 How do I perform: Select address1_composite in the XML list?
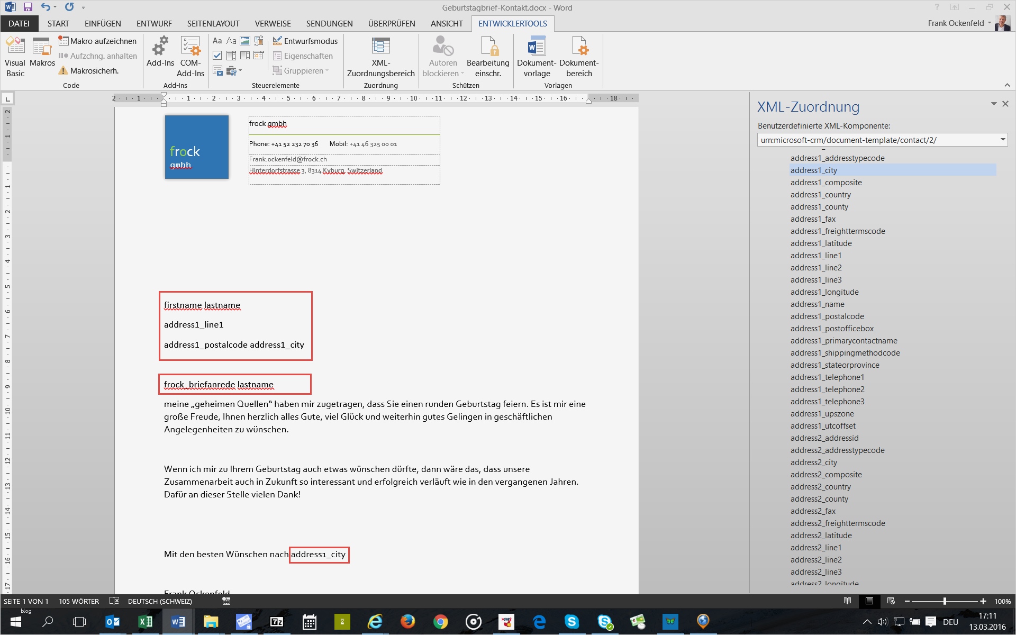pyautogui.click(x=826, y=182)
